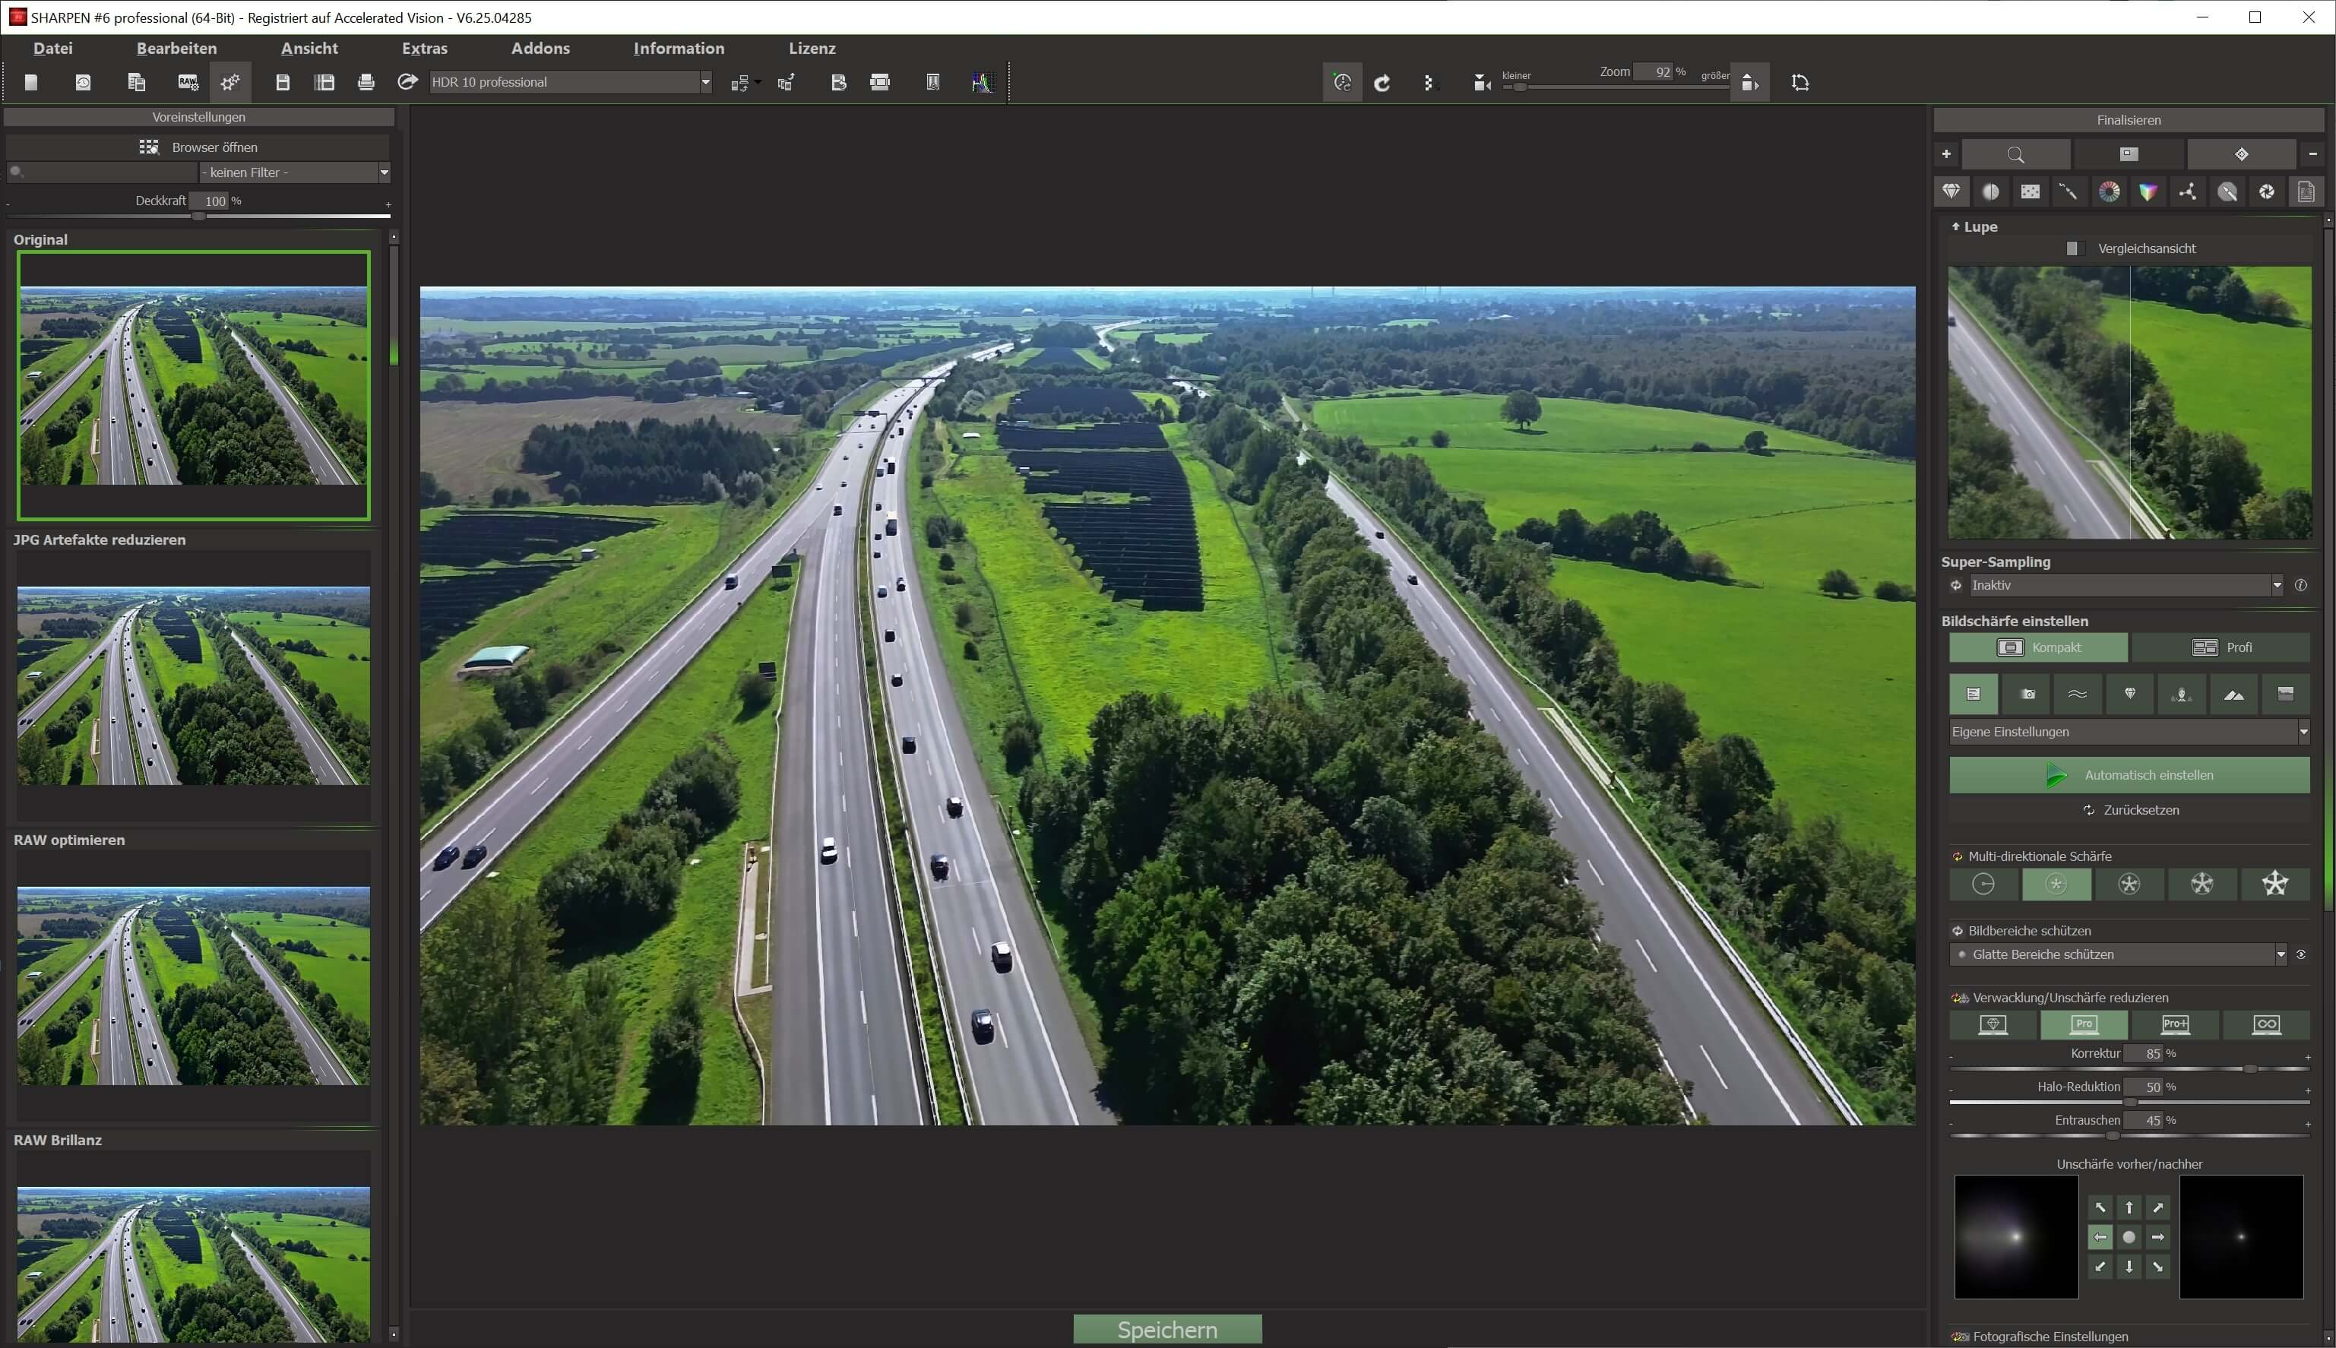Open the histogram icon in toolbar
Screen dimensions: 2336x1348
(x=981, y=82)
